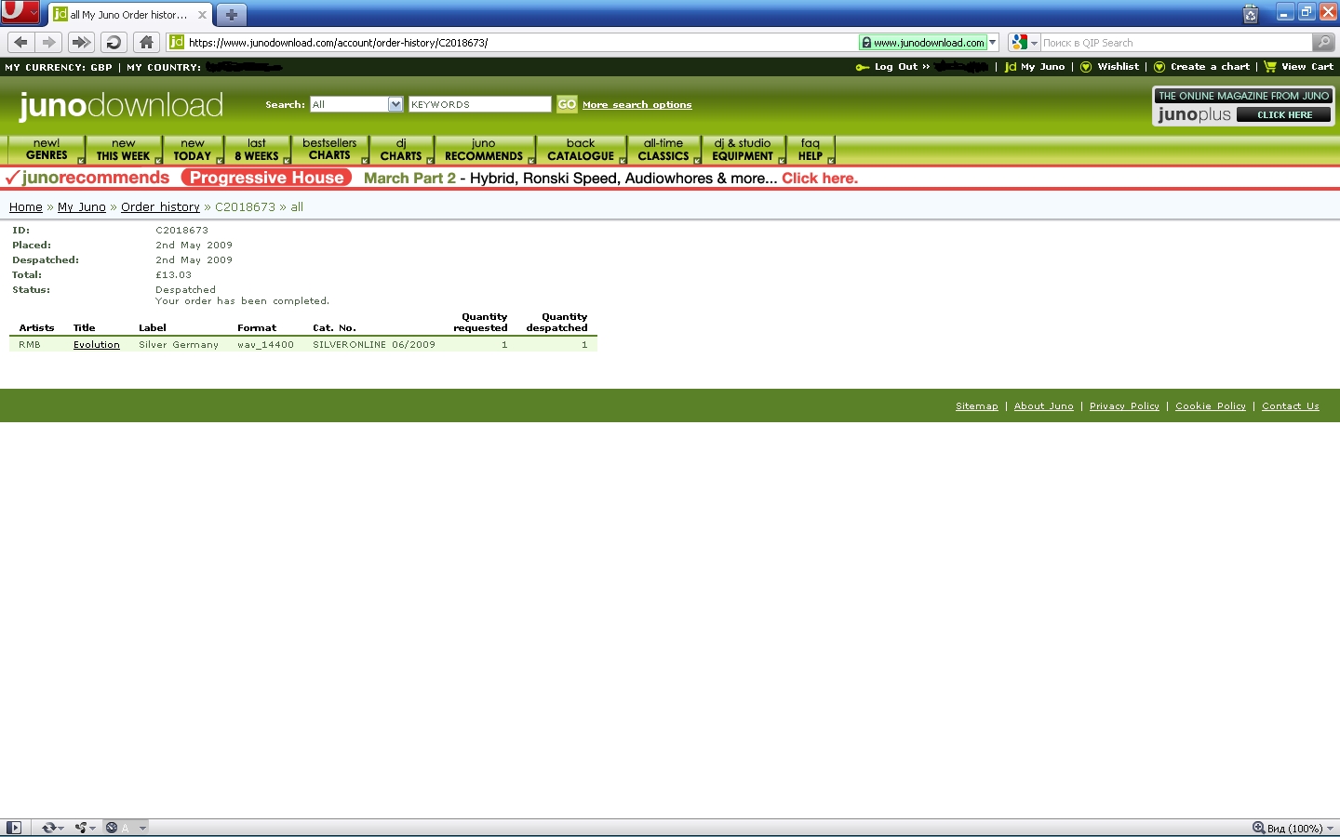Click the Keywords search input field
This screenshot has height=837, width=1340.
[x=479, y=104]
